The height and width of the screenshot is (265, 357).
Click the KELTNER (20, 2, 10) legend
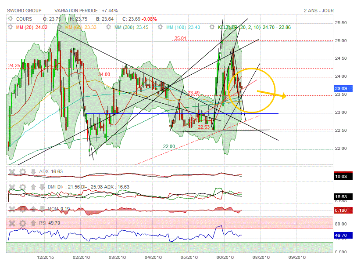254,27
